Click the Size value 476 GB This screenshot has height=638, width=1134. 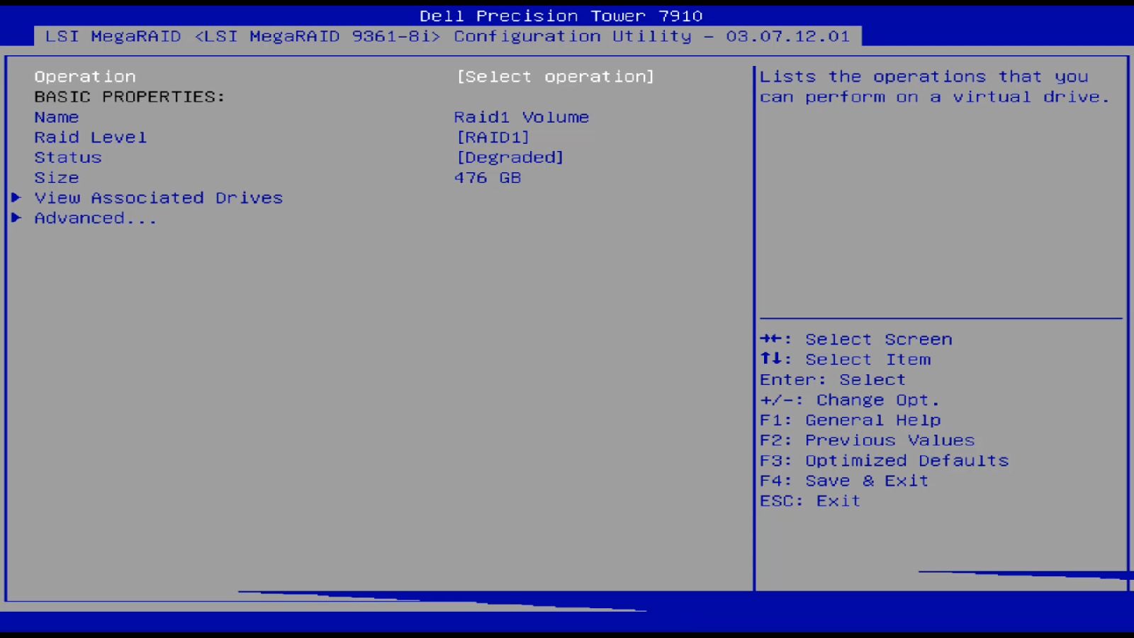(488, 177)
